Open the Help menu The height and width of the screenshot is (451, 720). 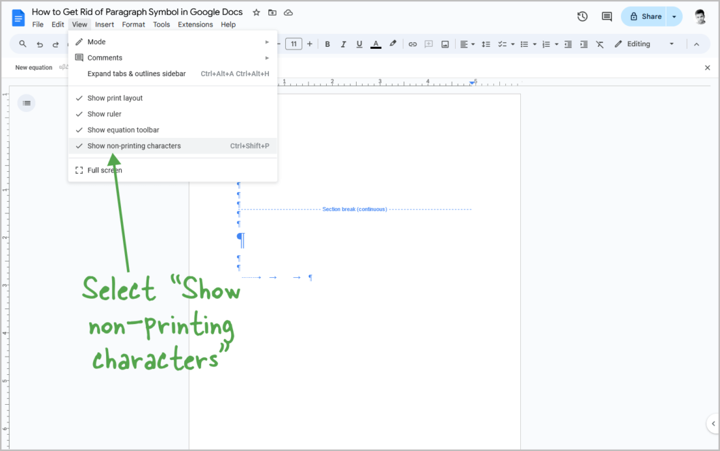[228, 24]
